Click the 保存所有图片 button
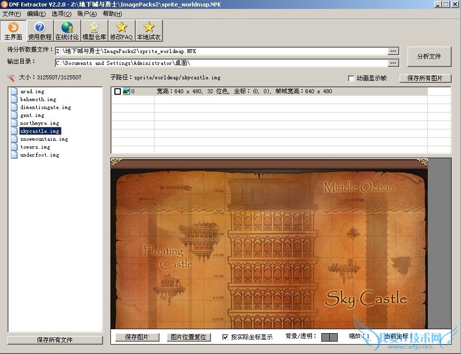The width and height of the screenshot is (461, 354). tap(429, 78)
